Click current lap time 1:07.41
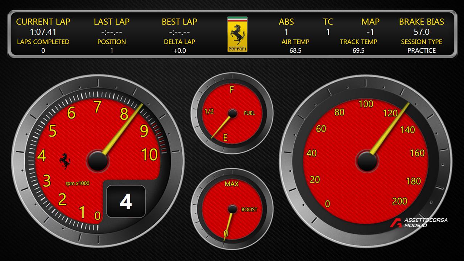 43,32
